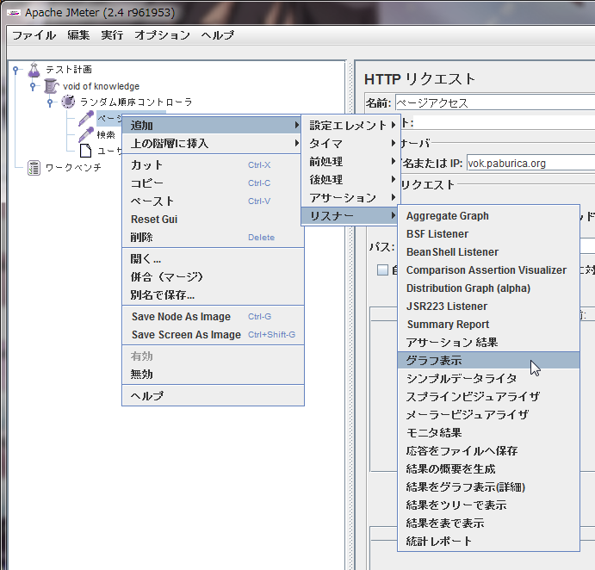
Task: Open the ヘルプ menu in menu bar
Action: click(x=218, y=35)
